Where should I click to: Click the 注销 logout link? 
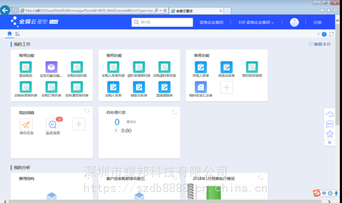(317, 22)
